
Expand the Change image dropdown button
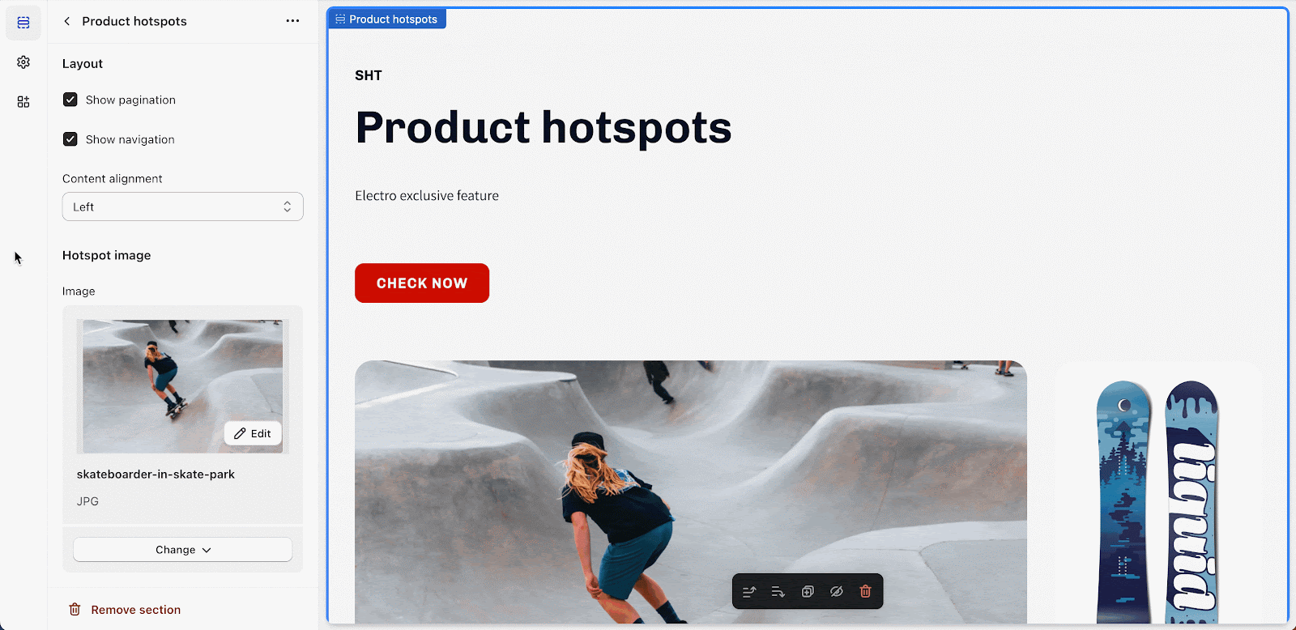(x=183, y=550)
